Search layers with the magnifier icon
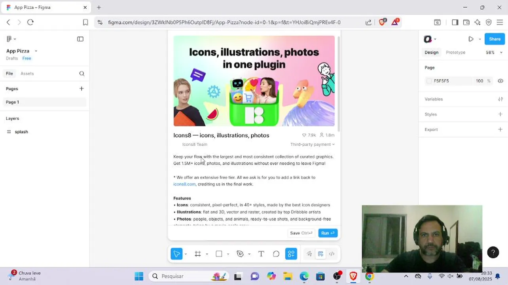This screenshot has height=285, width=508. (82, 74)
